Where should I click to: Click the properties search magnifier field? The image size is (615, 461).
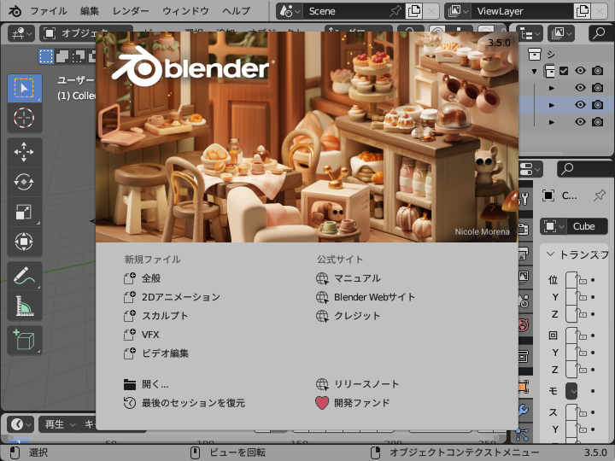tap(583, 169)
